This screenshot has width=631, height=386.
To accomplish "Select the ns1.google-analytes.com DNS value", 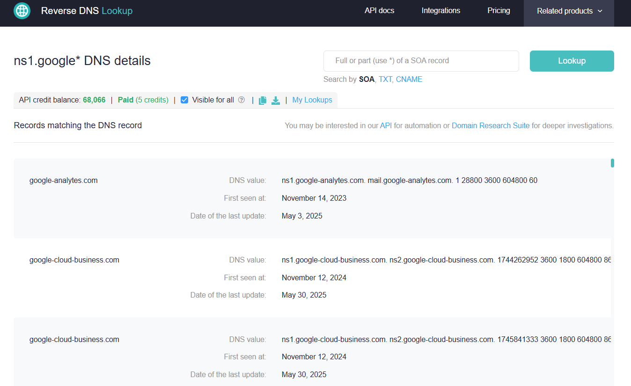I will 410,180.
